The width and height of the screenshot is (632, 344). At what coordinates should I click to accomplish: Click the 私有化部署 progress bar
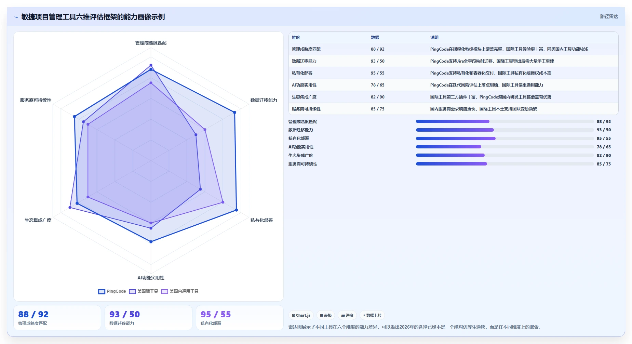tap(505, 138)
